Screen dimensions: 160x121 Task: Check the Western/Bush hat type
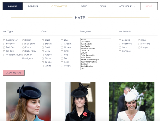[x=4, y=55]
